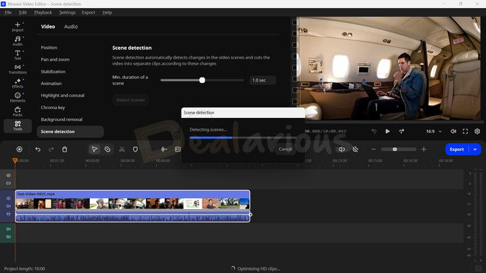The width and height of the screenshot is (486, 273).
Task: Open the Elements panel
Action: pos(18,98)
